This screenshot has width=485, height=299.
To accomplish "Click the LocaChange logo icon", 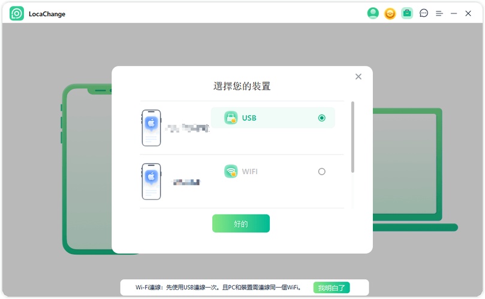I will click(17, 14).
